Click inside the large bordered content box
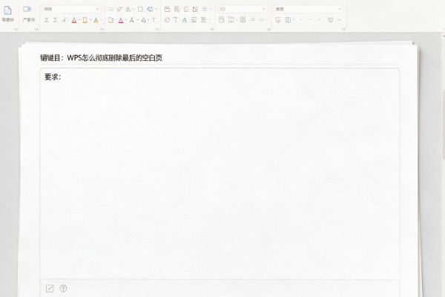The image size is (445, 297). [x=220, y=173]
